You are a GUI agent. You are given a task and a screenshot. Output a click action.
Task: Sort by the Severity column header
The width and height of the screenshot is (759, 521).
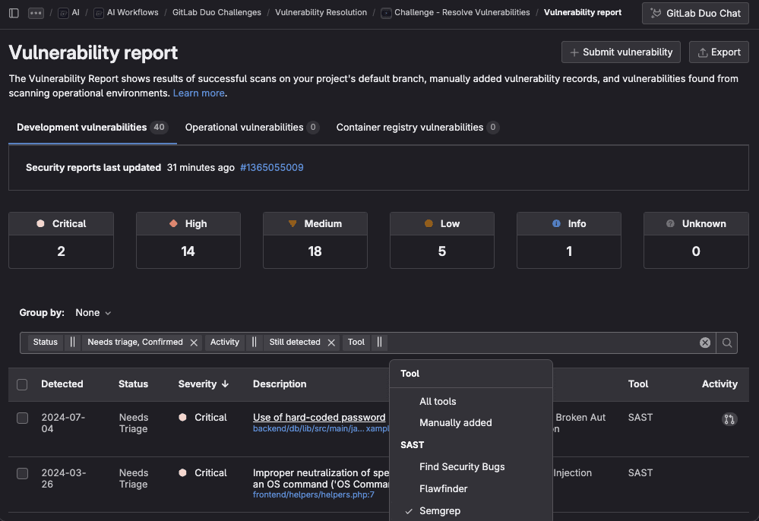tap(204, 384)
